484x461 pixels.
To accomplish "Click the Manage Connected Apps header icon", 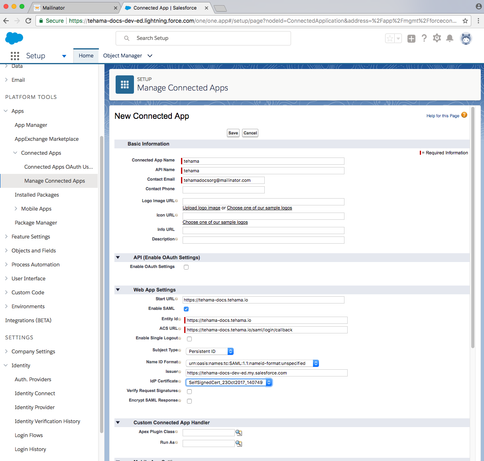I will (125, 85).
